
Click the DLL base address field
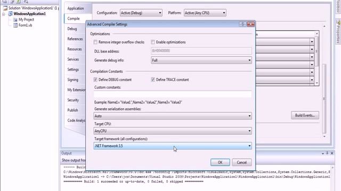pyautogui.click(x=201, y=51)
